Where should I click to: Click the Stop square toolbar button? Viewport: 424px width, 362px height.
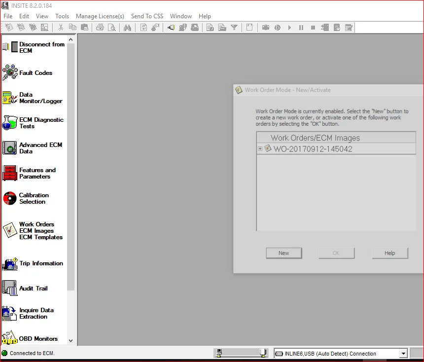(313, 27)
